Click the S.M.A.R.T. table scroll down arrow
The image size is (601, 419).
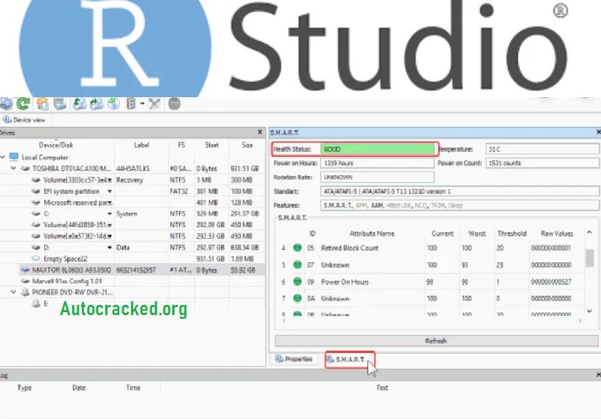[589, 311]
